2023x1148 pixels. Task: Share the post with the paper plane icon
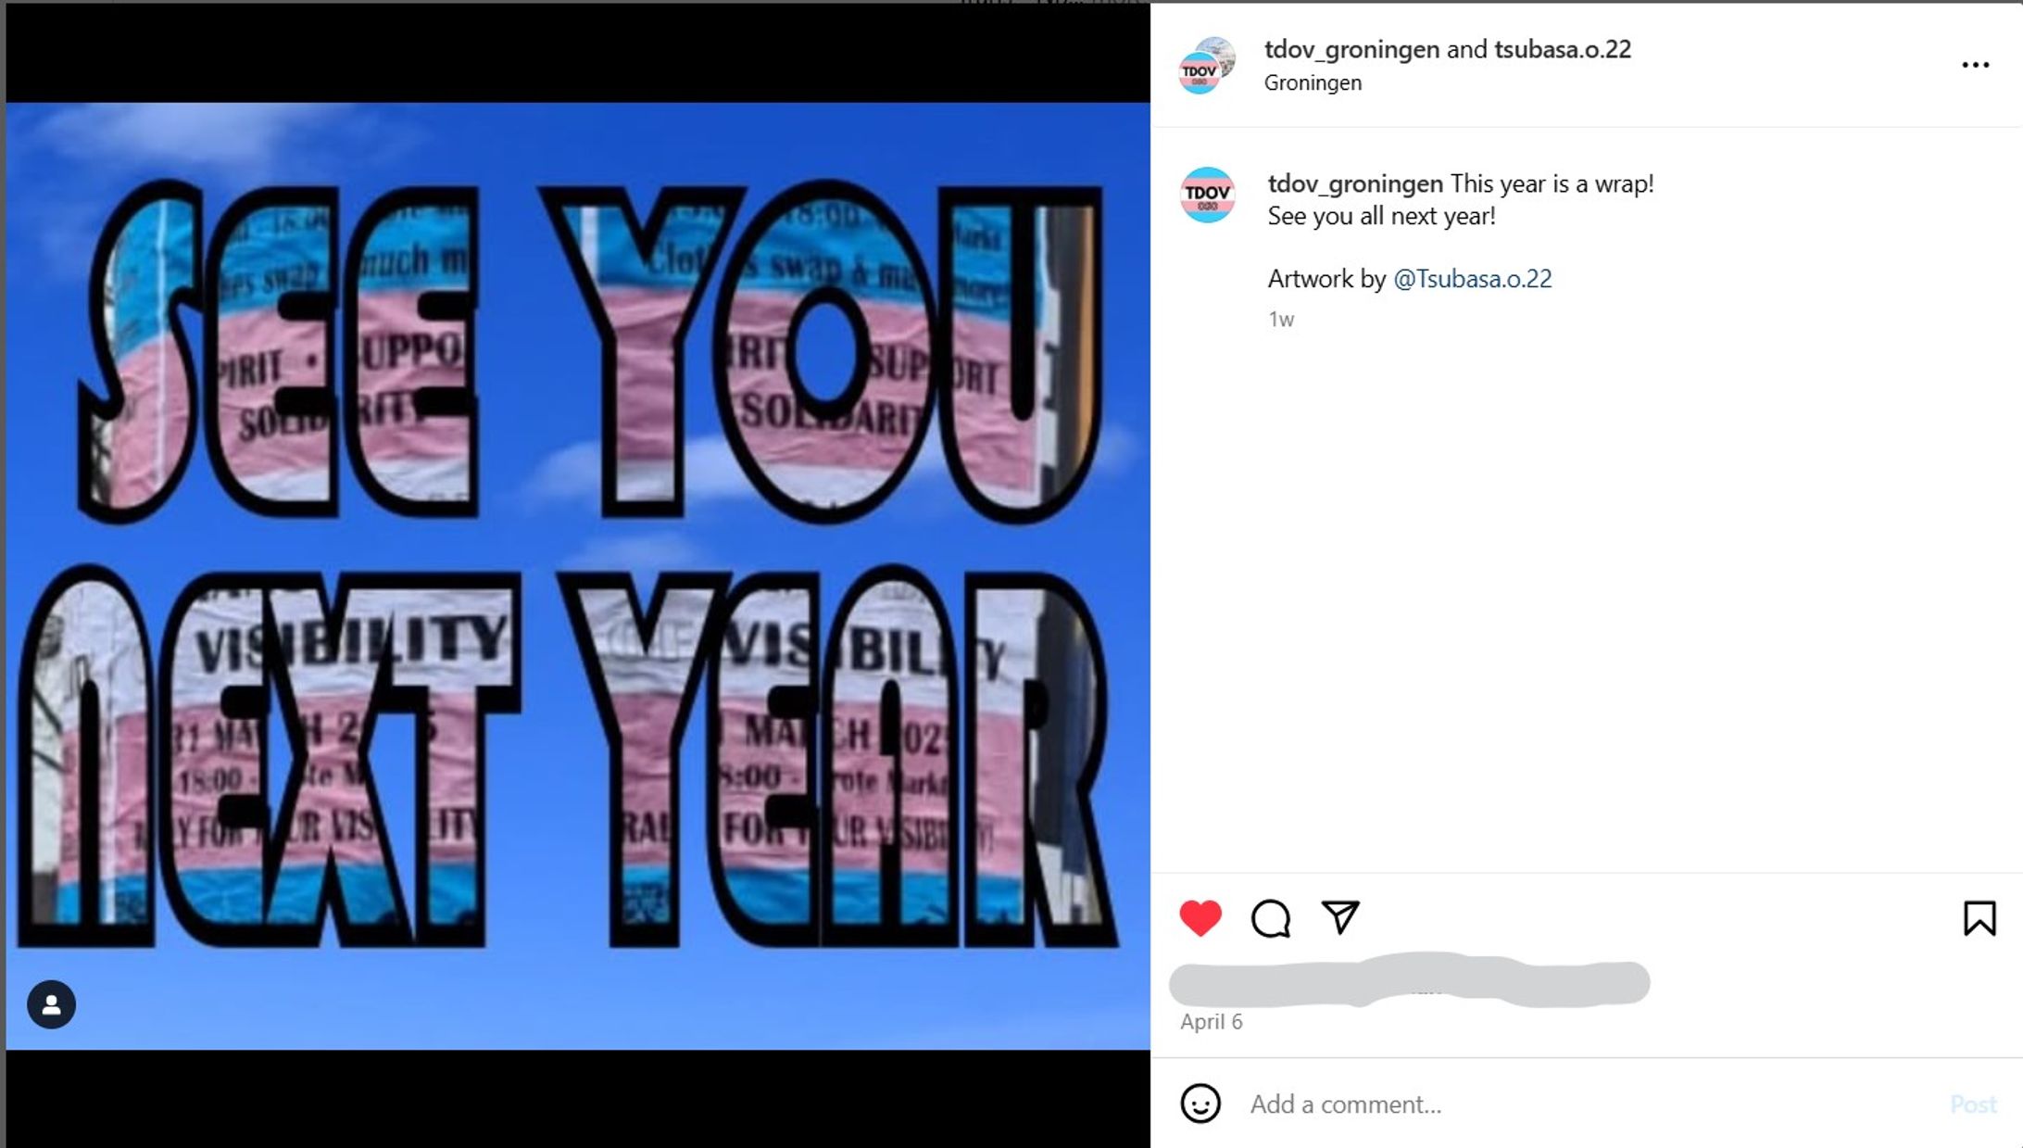[1339, 917]
